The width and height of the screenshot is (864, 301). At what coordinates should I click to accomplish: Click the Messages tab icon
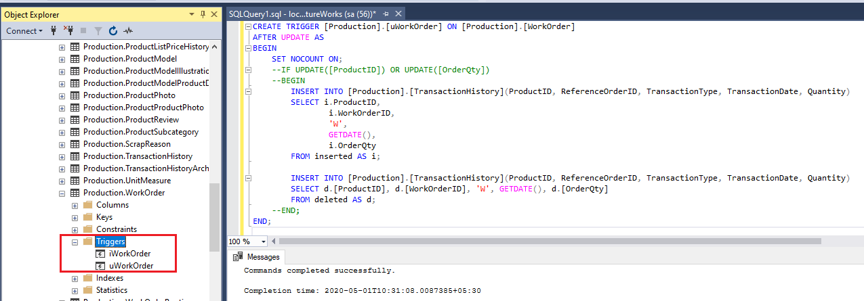[x=239, y=257]
